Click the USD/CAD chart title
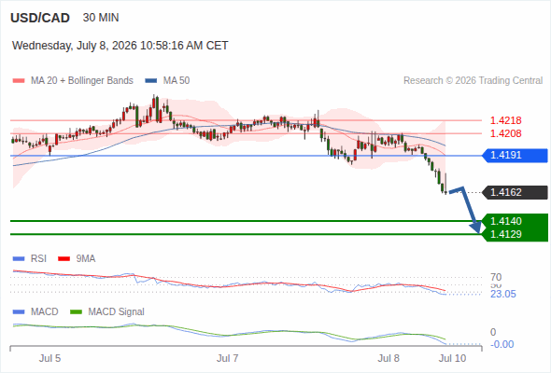Image resolution: width=551 pixels, height=373 pixels. click(40, 18)
